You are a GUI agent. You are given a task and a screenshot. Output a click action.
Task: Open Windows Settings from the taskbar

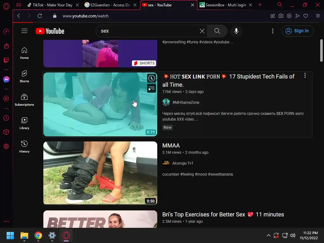click(x=52, y=235)
